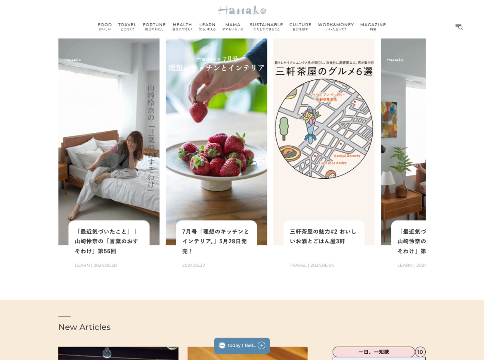484x360 pixels.
Task: Open the FOOD menu
Action: [x=105, y=26]
